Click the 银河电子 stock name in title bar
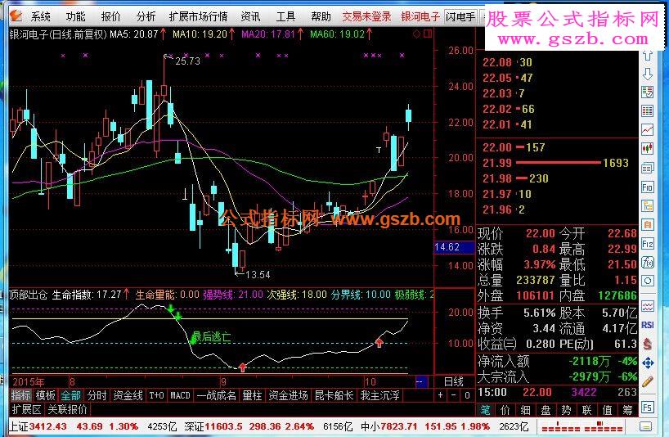Viewport: 669px width, 437px height. pyautogui.click(x=420, y=16)
